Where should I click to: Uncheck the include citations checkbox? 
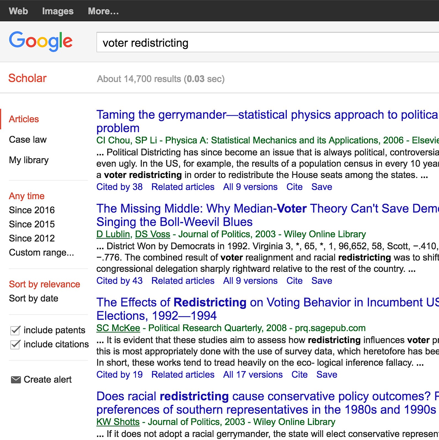pos(15,344)
